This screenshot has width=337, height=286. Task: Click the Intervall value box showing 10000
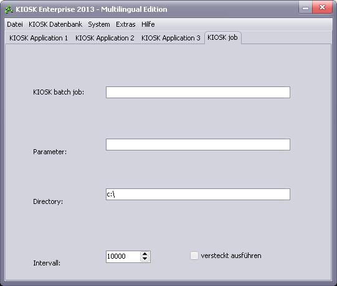click(123, 256)
